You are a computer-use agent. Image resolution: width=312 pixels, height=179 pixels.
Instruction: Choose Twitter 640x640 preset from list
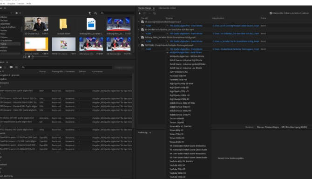177,119
